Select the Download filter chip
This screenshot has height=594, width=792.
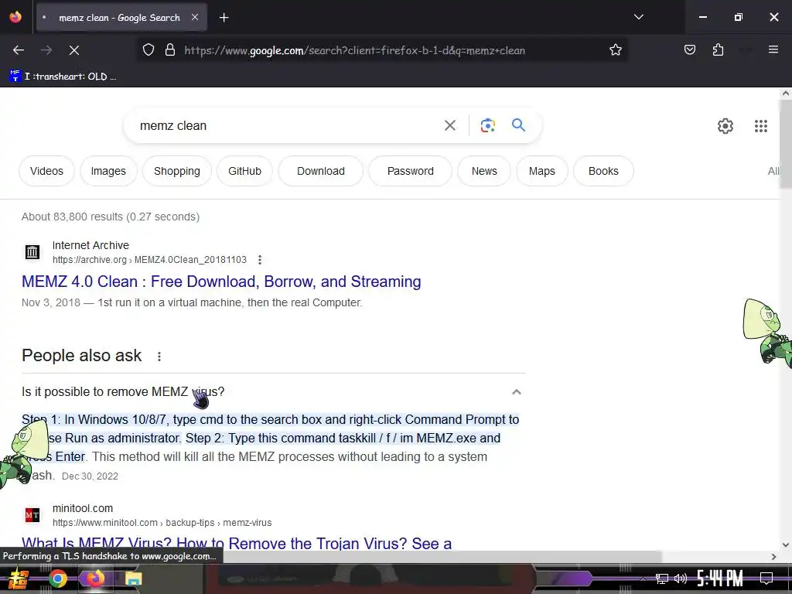pyautogui.click(x=321, y=171)
